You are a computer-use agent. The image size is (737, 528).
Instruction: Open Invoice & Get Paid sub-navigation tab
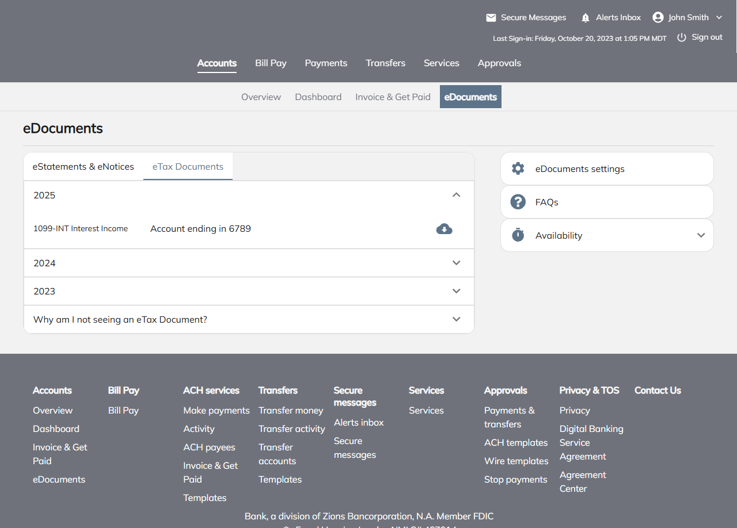pyautogui.click(x=393, y=97)
